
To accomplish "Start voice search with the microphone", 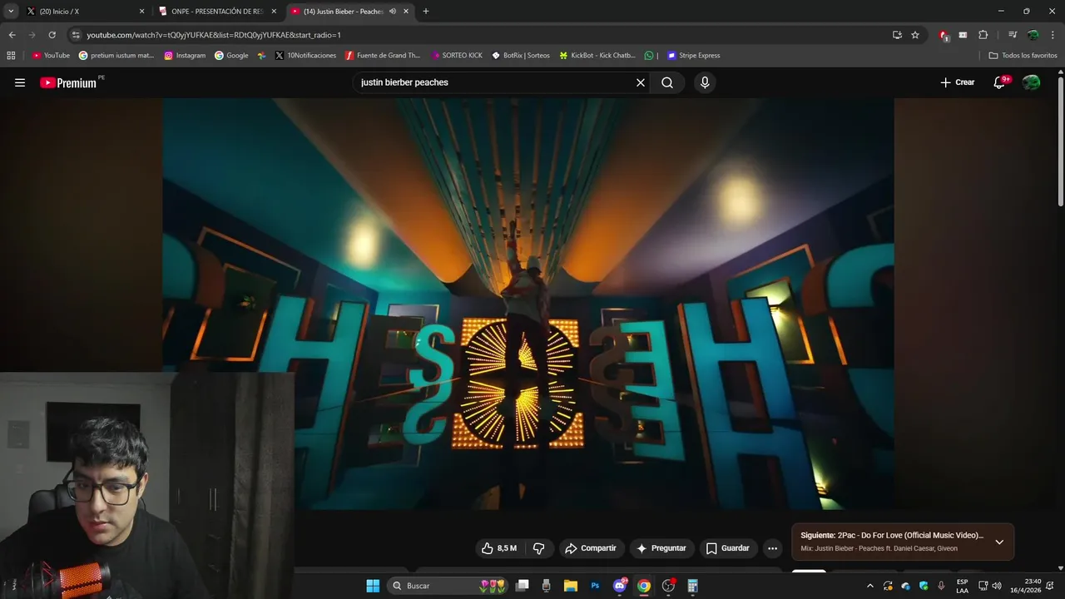I will pos(705,82).
